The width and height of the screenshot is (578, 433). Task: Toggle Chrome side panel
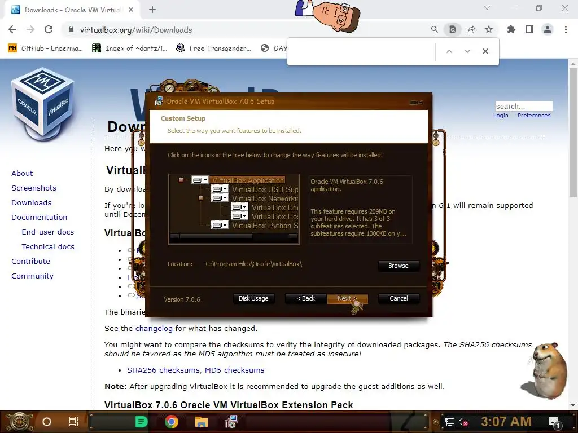click(x=529, y=29)
